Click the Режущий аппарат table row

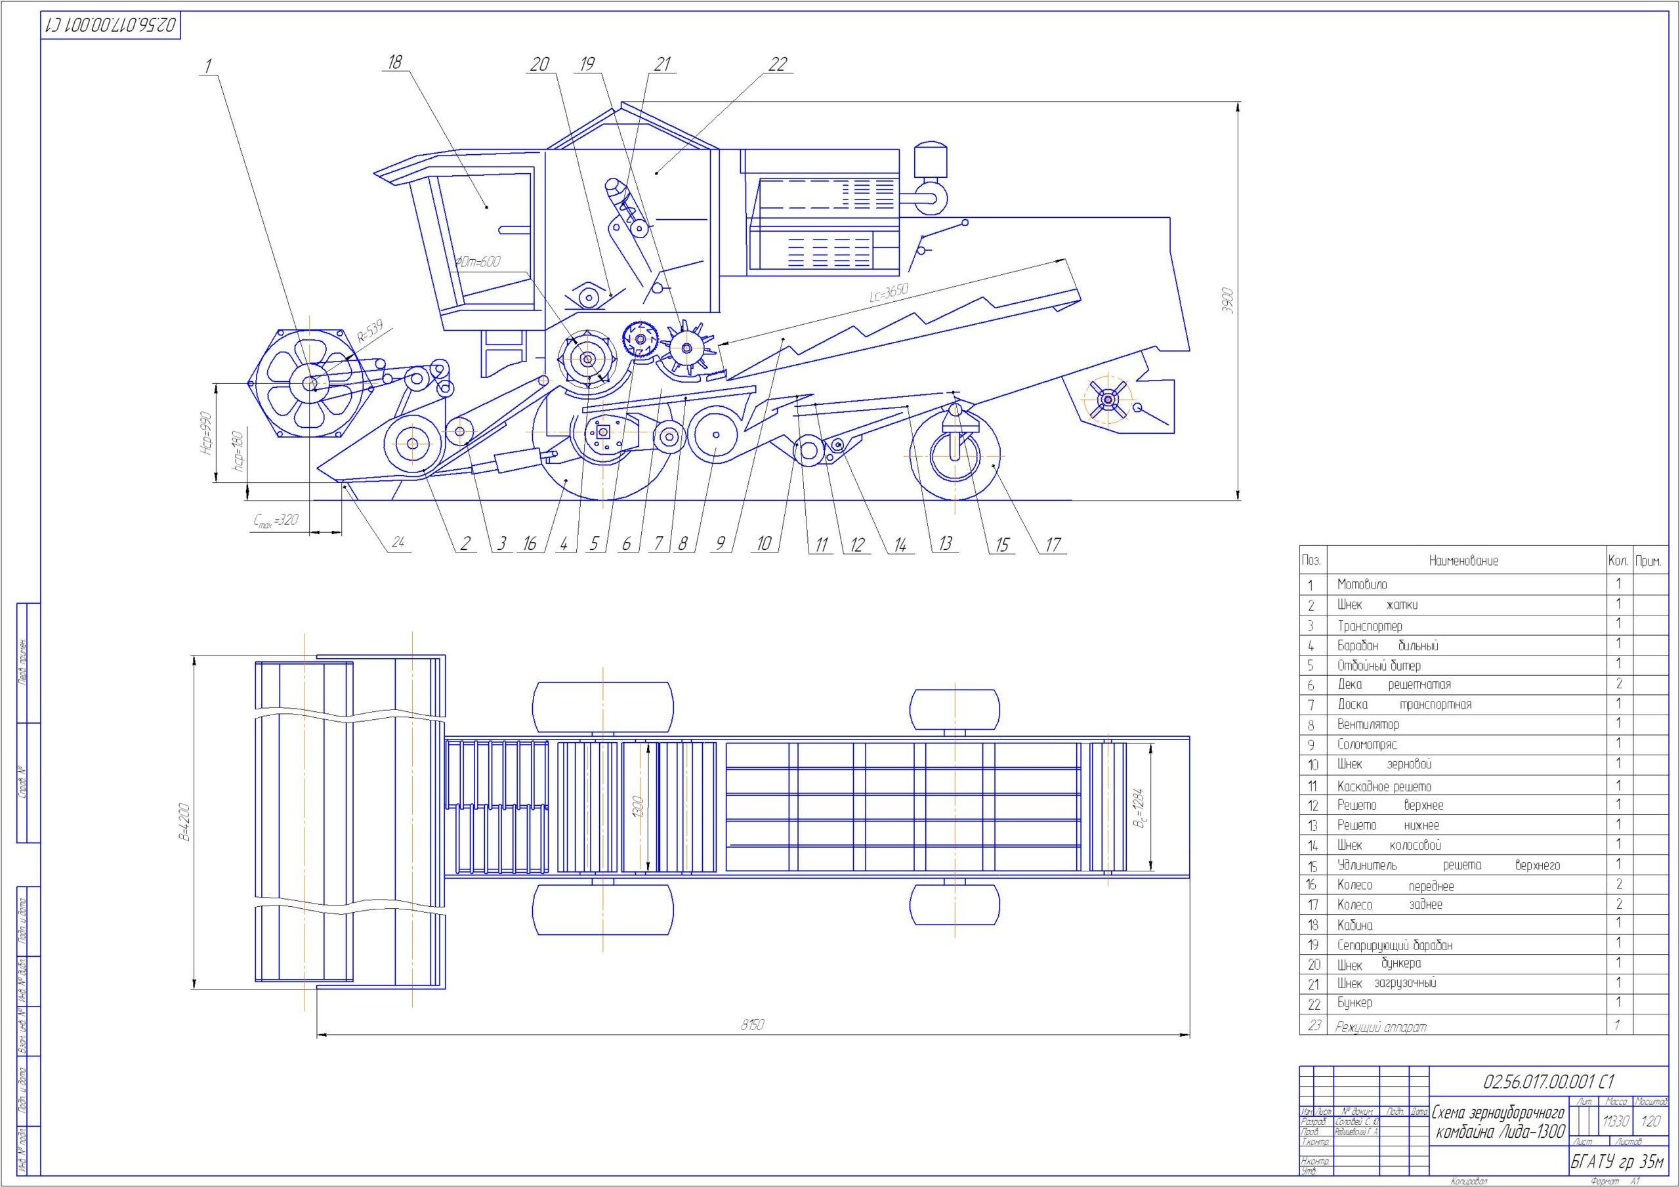[x=1381, y=1027]
